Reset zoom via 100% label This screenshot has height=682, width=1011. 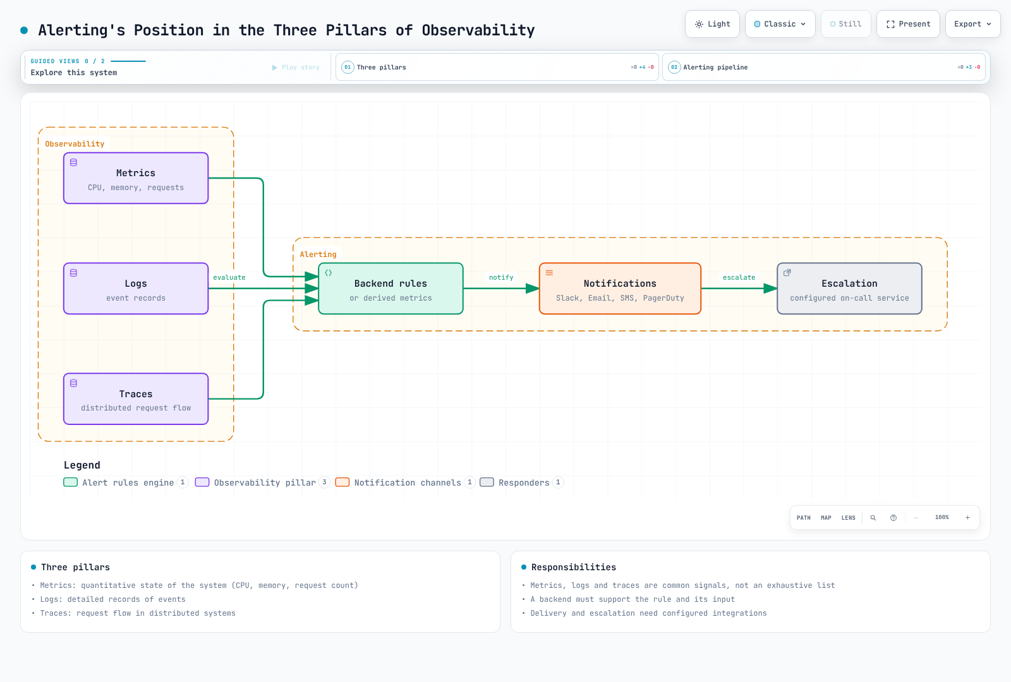click(x=942, y=518)
